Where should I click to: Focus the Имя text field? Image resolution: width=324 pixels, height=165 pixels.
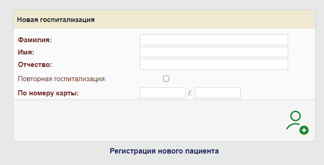click(214, 52)
